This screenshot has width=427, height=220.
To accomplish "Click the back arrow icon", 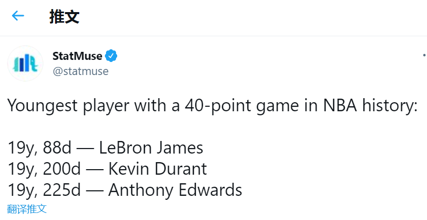I will tap(18, 16).
